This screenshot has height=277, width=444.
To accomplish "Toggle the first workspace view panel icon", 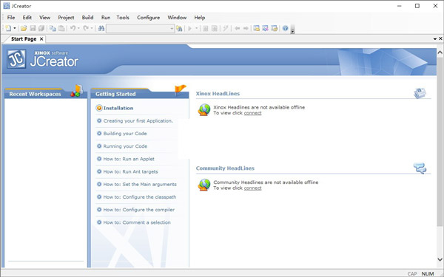I will [x=257, y=28].
